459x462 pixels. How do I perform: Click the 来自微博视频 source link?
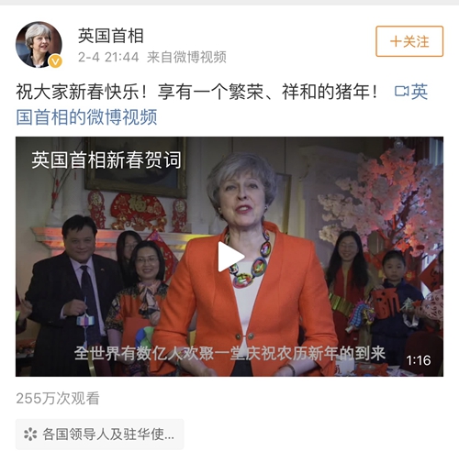coord(186,57)
